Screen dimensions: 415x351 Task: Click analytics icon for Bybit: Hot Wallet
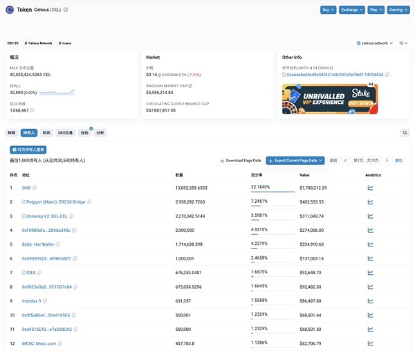point(370,244)
